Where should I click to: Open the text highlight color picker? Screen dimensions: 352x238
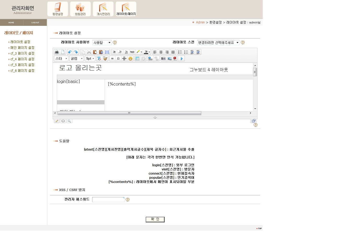pos(141,52)
